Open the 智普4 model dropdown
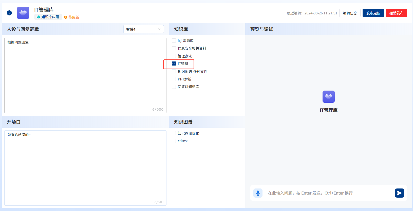Image resolution: width=413 pixels, height=211 pixels. tap(143, 29)
